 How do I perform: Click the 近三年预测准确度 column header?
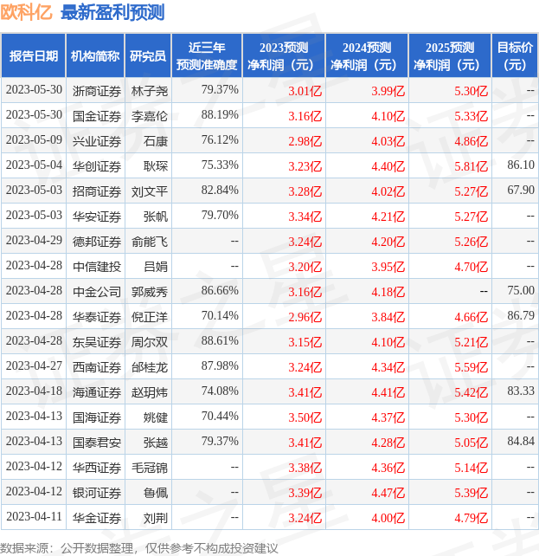click(207, 55)
